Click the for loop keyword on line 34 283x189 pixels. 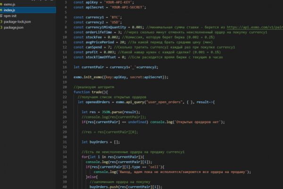pos(84,157)
